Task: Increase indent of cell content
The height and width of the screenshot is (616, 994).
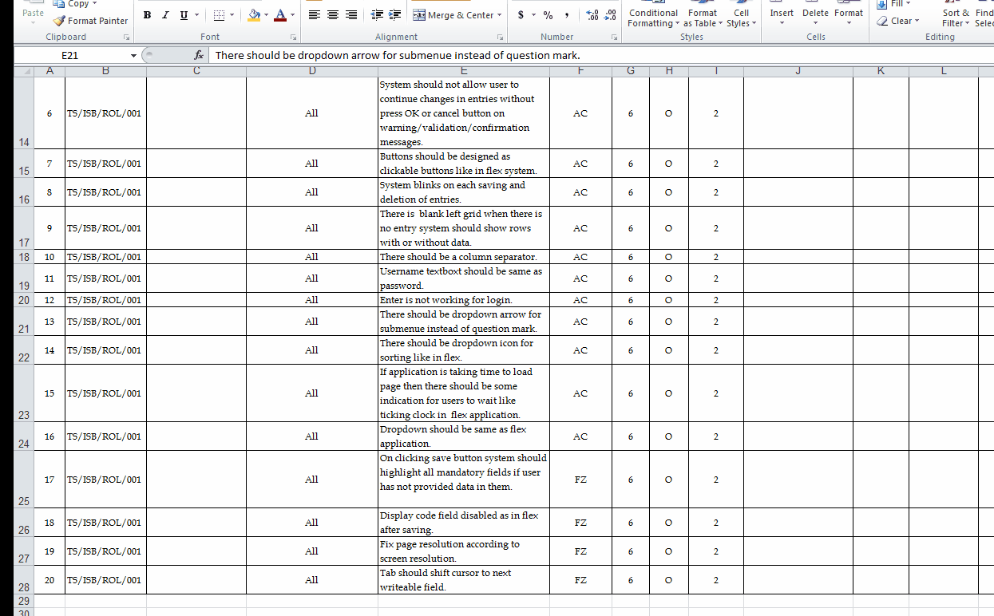Action: coord(394,15)
